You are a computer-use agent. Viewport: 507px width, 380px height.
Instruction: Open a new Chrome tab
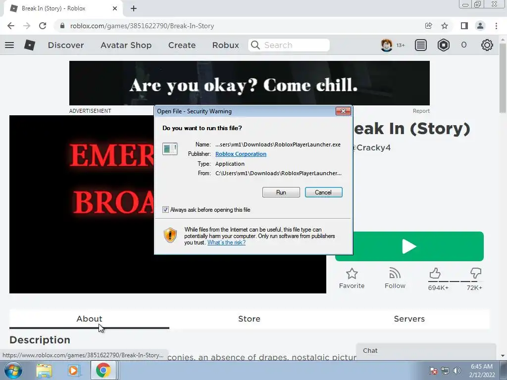pyautogui.click(x=134, y=8)
